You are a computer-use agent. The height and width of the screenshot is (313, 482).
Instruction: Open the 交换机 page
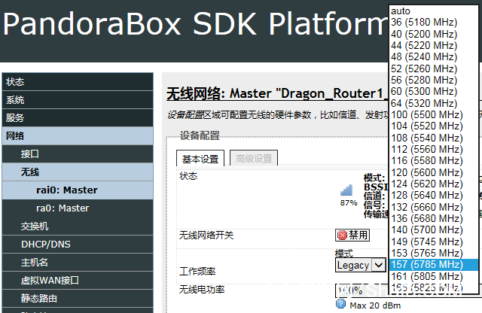[x=78, y=226]
